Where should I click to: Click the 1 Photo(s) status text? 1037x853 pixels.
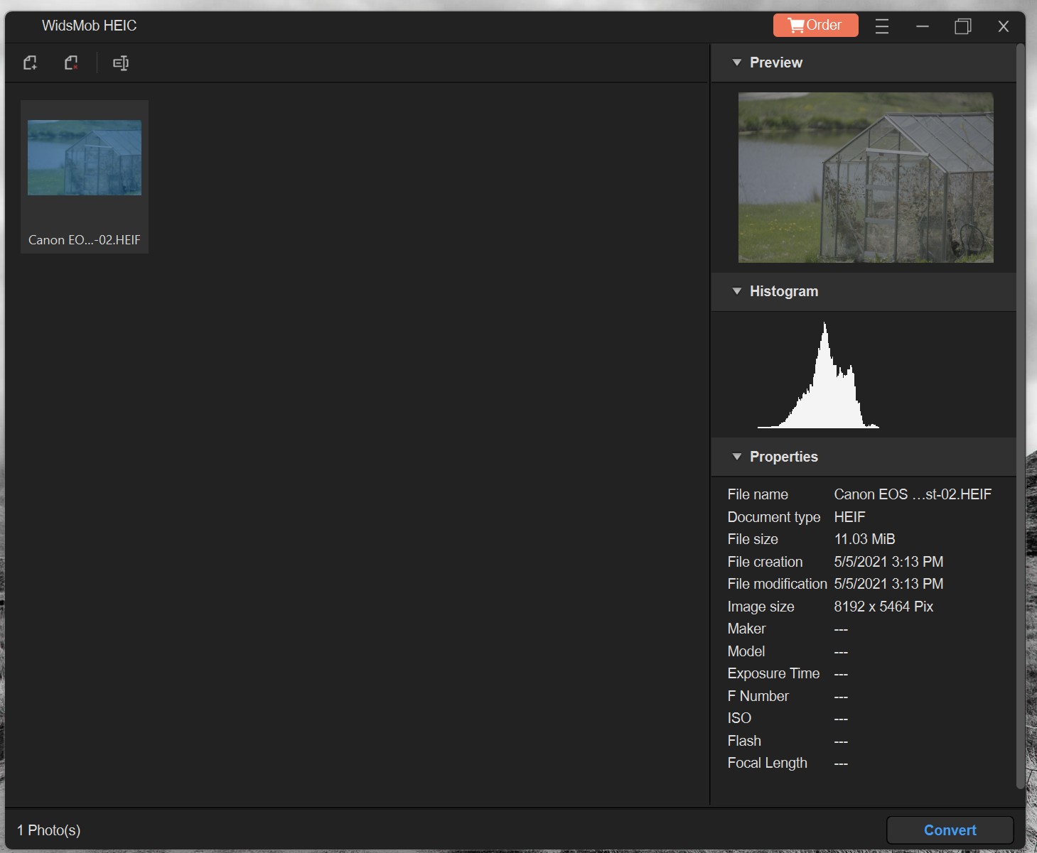tap(49, 830)
